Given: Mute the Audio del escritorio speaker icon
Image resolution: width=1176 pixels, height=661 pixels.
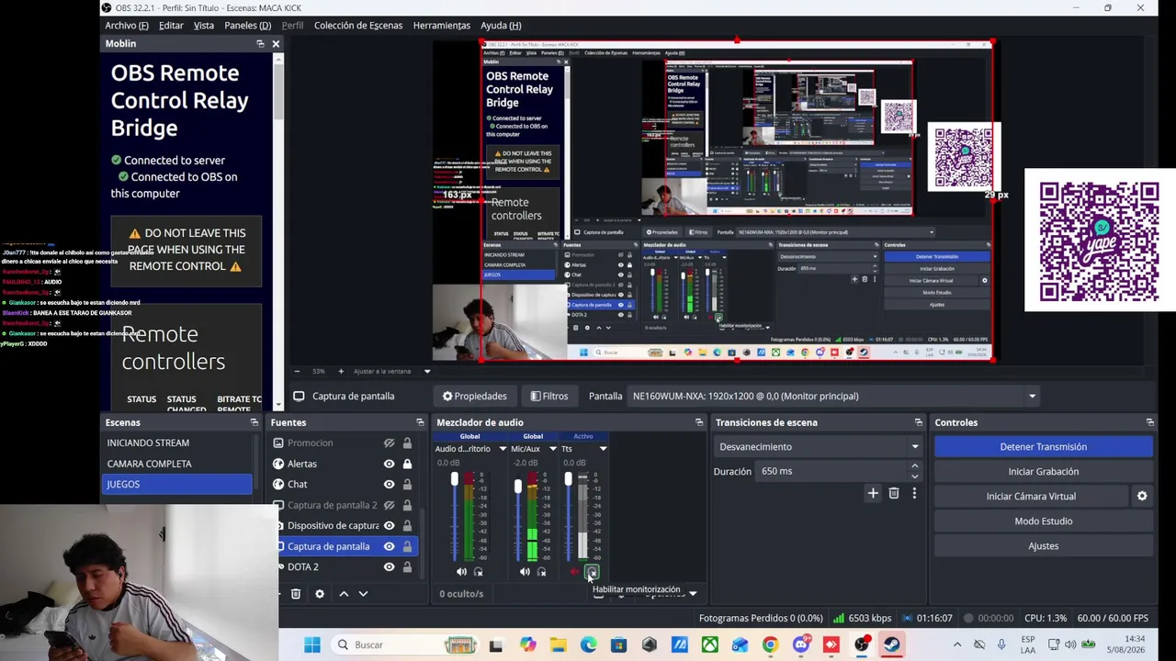Looking at the screenshot, I should pyautogui.click(x=461, y=572).
